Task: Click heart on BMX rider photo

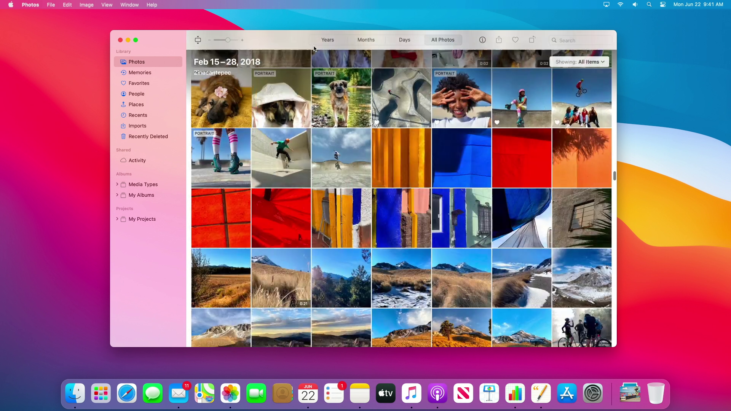Action: [x=557, y=123]
